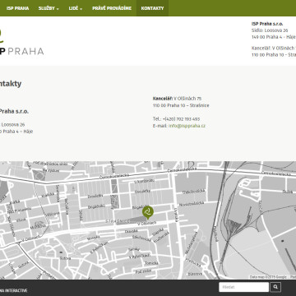Click the ISP Praha logo
296x296 pixels.
[x=21, y=43]
